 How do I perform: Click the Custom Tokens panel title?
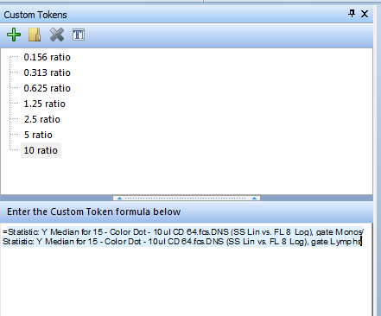click(35, 15)
